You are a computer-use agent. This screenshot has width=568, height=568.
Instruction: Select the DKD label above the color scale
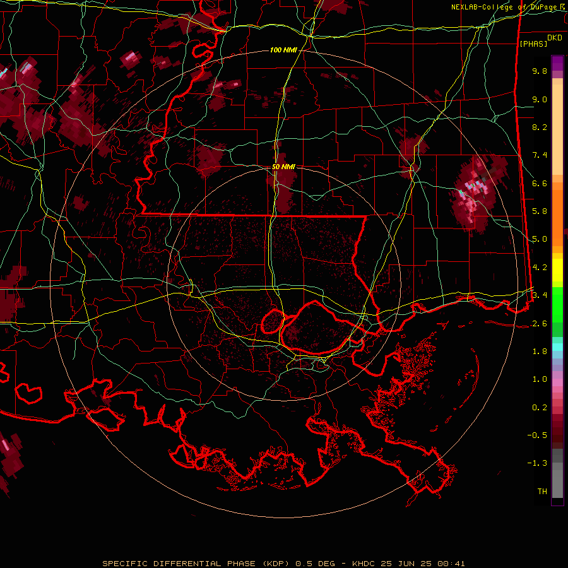pos(555,38)
